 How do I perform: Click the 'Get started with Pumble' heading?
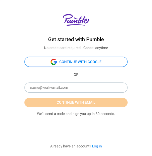76,39
